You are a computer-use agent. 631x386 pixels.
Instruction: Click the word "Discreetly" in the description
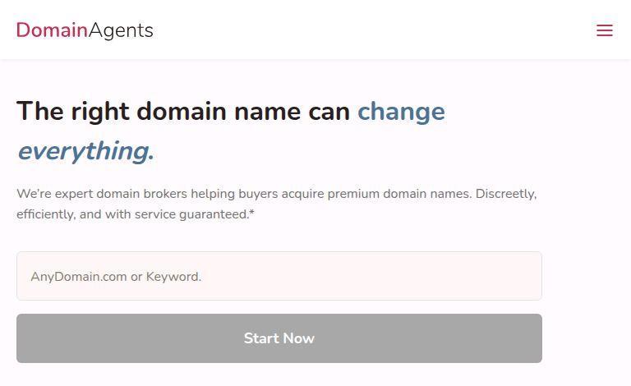(505, 195)
